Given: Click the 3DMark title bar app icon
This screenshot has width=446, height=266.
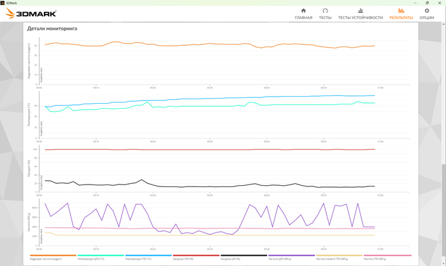Looking at the screenshot, I should pyautogui.click(x=3, y=3).
